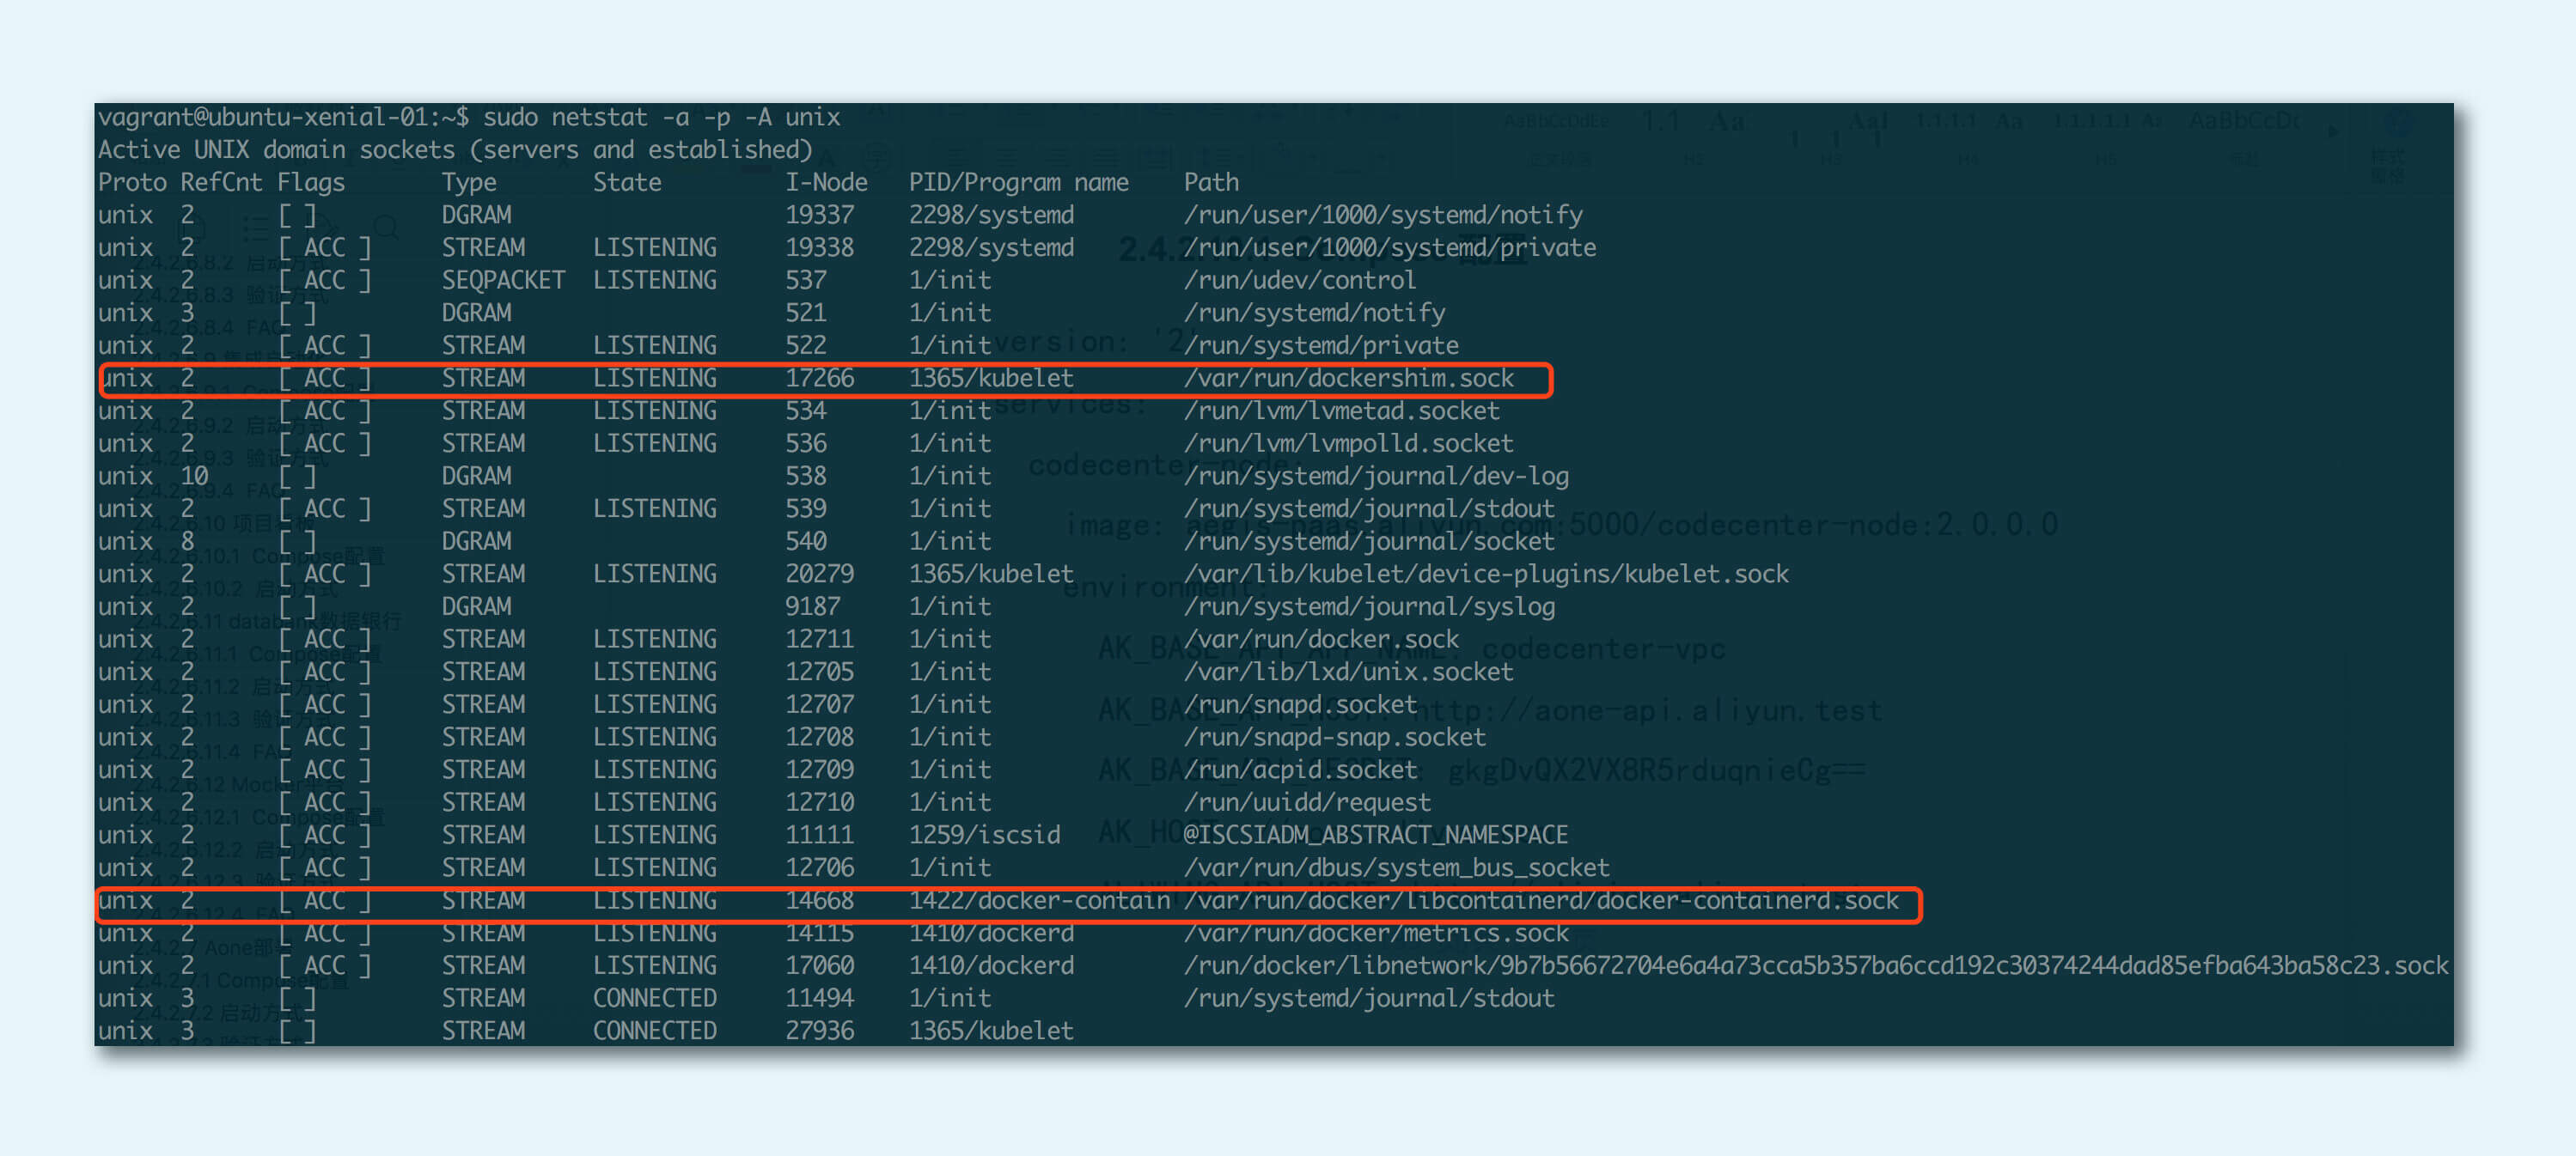The image size is (2576, 1156).
Task: Click the 'State' column header
Action: pyautogui.click(x=627, y=183)
